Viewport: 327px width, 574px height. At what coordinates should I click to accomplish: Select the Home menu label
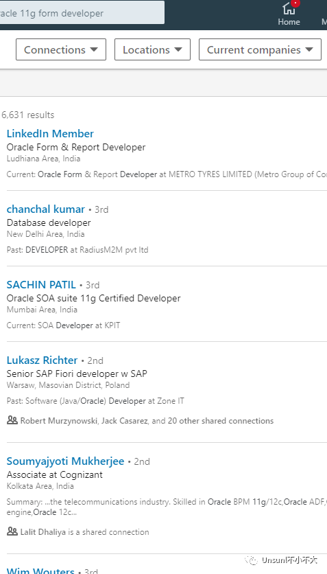point(289,22)
